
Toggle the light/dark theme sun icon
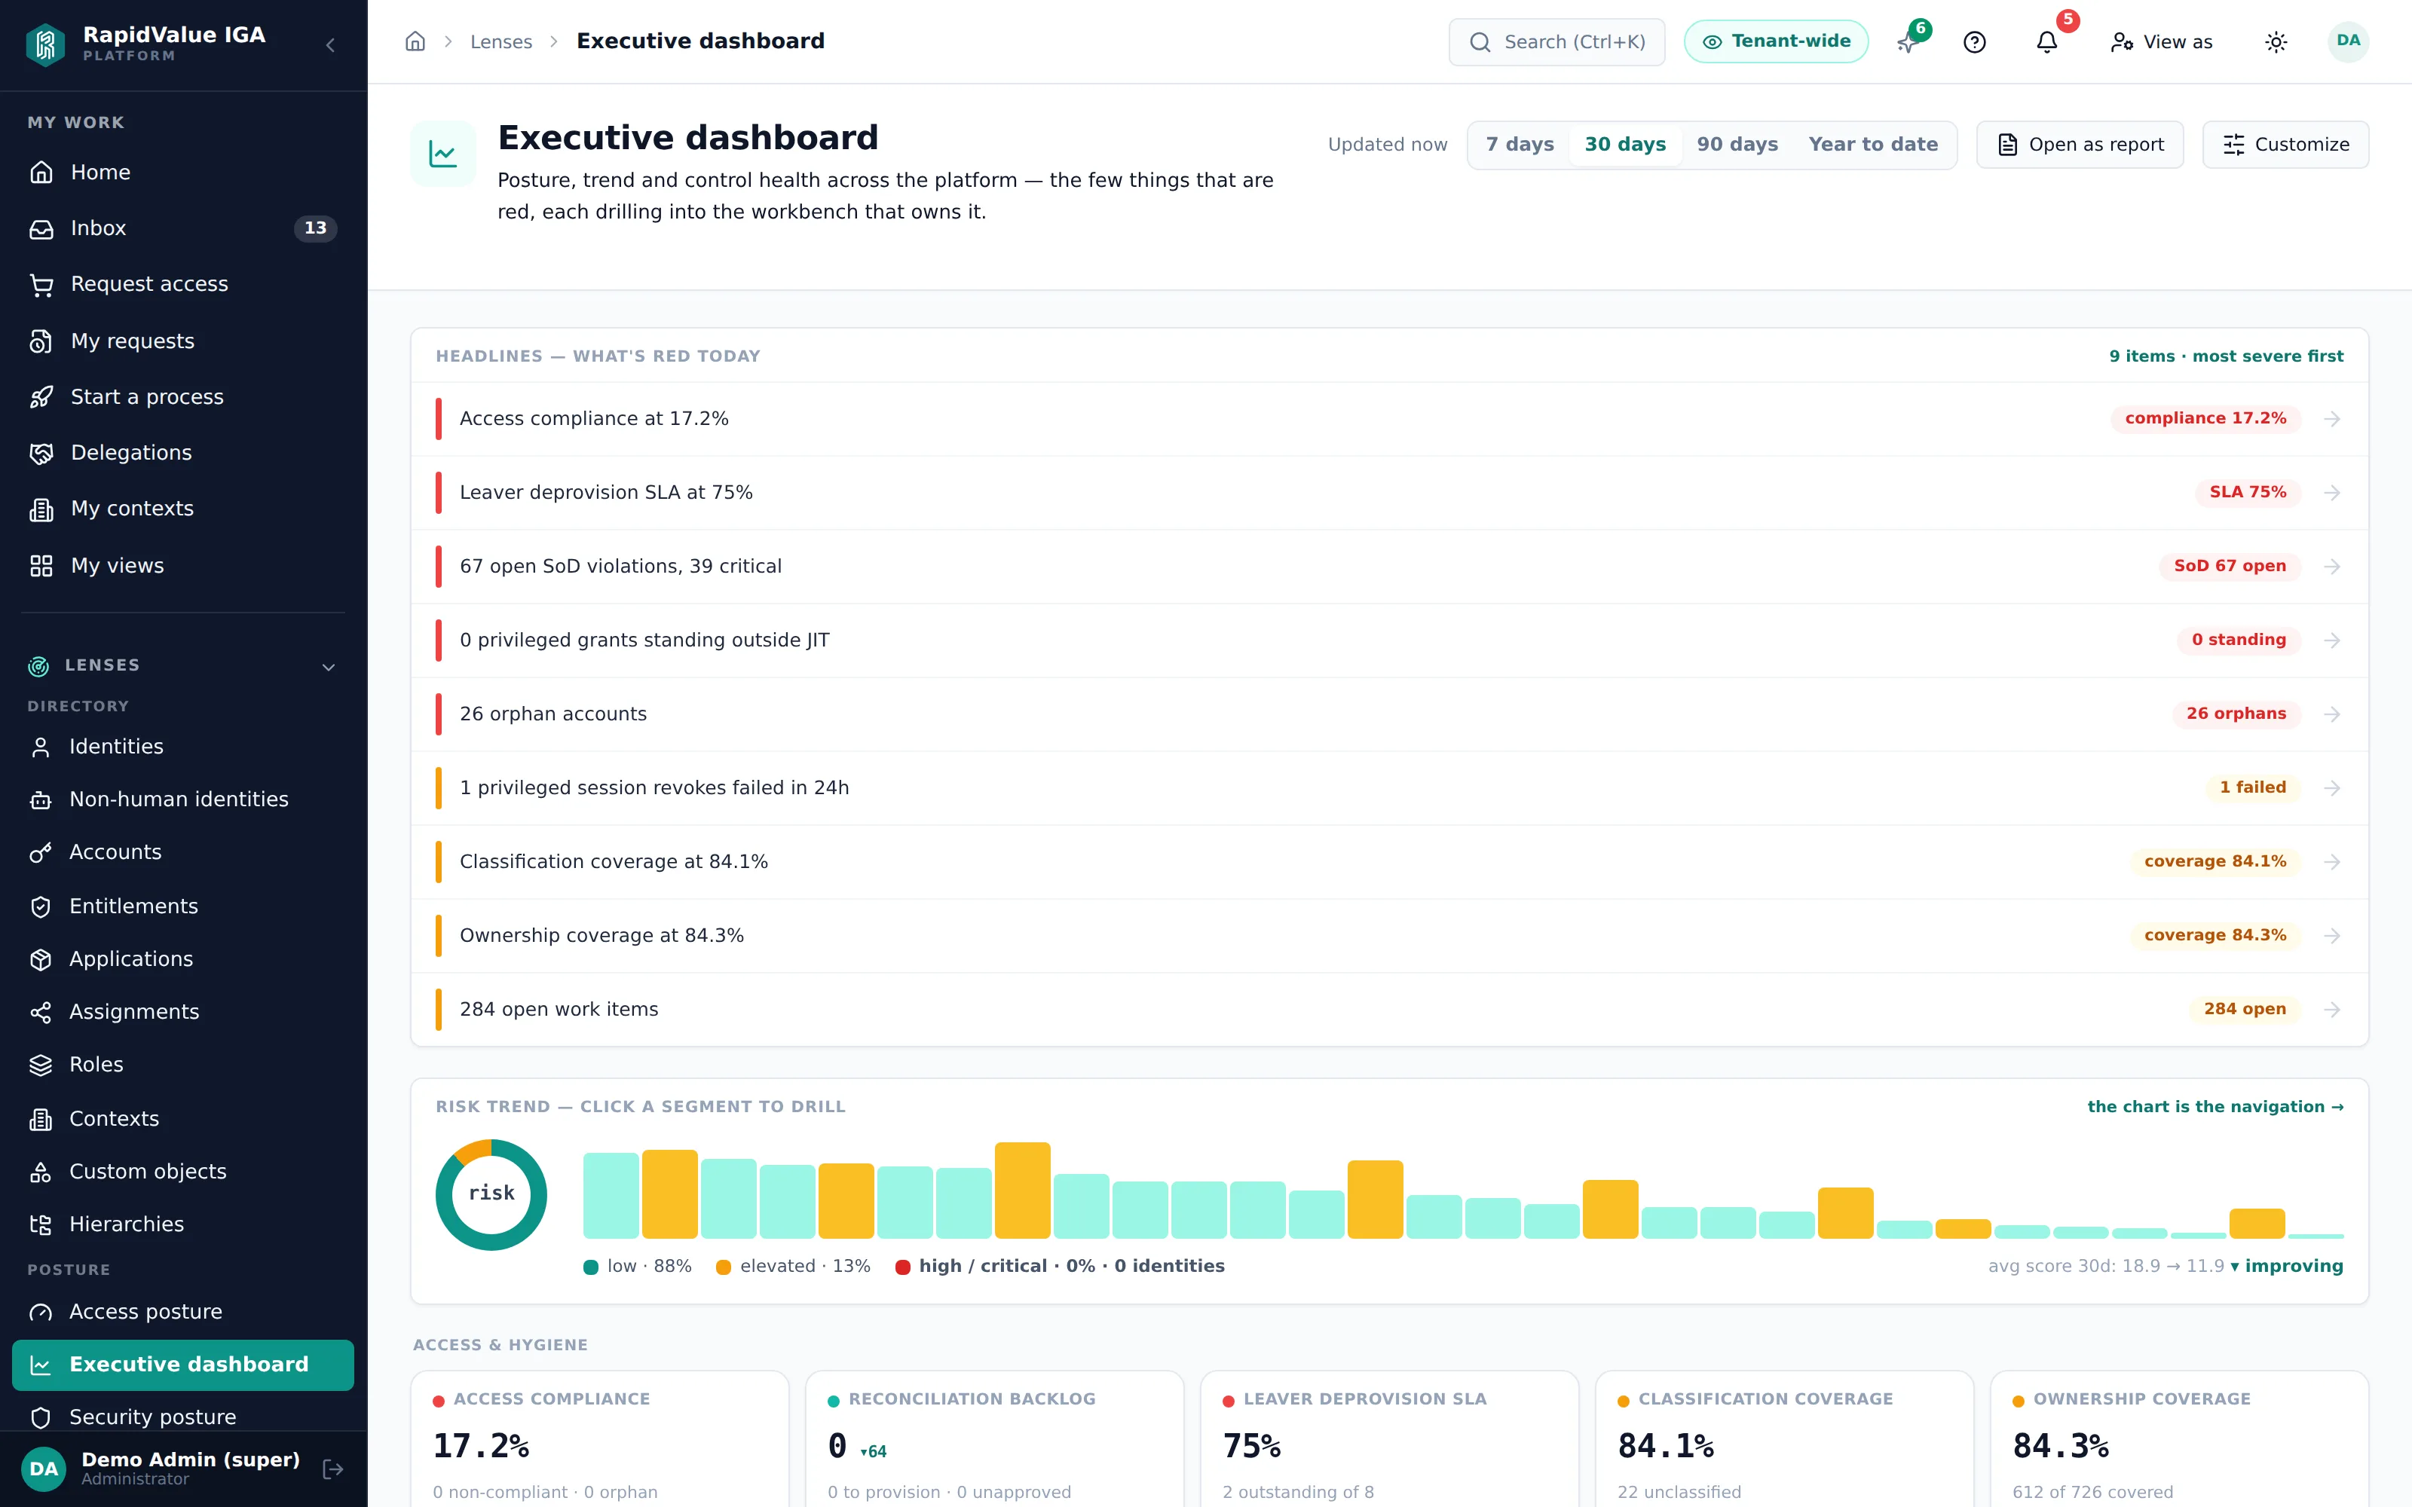pos(2276,42)
